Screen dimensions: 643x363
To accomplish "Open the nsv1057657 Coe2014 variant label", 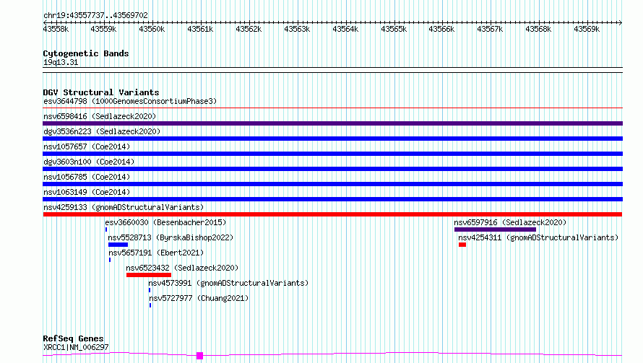I will pyautogui.click(x=87, y=146).
